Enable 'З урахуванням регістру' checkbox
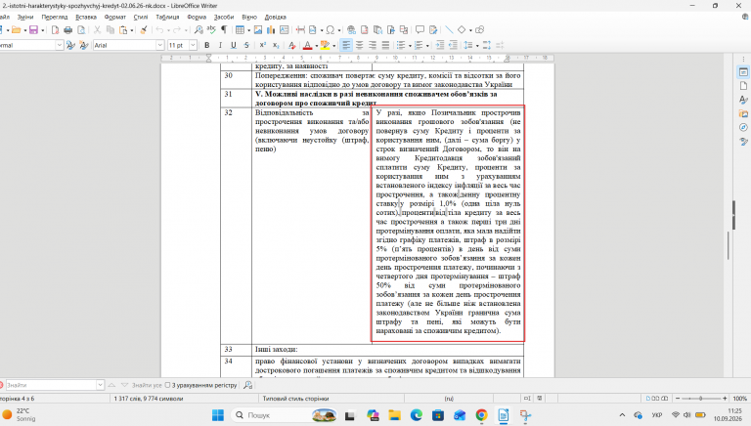751x426 pixels. click(167, 385)
